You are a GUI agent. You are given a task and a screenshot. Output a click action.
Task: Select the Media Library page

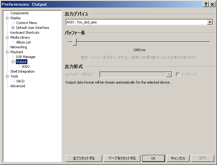[x=20, y=37]
